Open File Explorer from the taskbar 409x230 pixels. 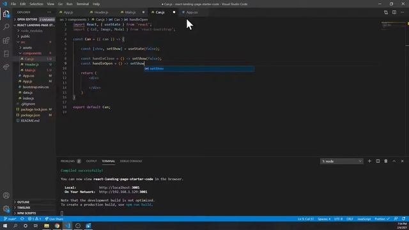[x=47, y=226]
